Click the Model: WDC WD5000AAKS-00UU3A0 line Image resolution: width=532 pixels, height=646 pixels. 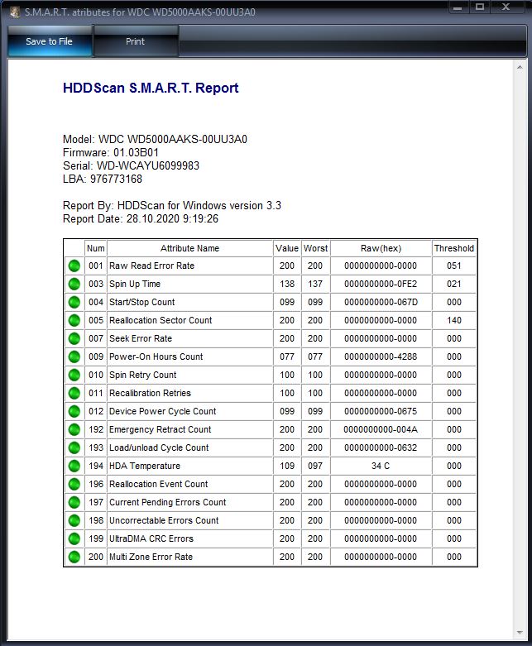[155, 139]
